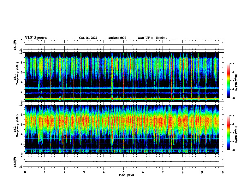Screen dimensions: 250x193
Task: Click the ch.2 colorbar 'log(PSD)' label
Action: [x=236, y=134]
